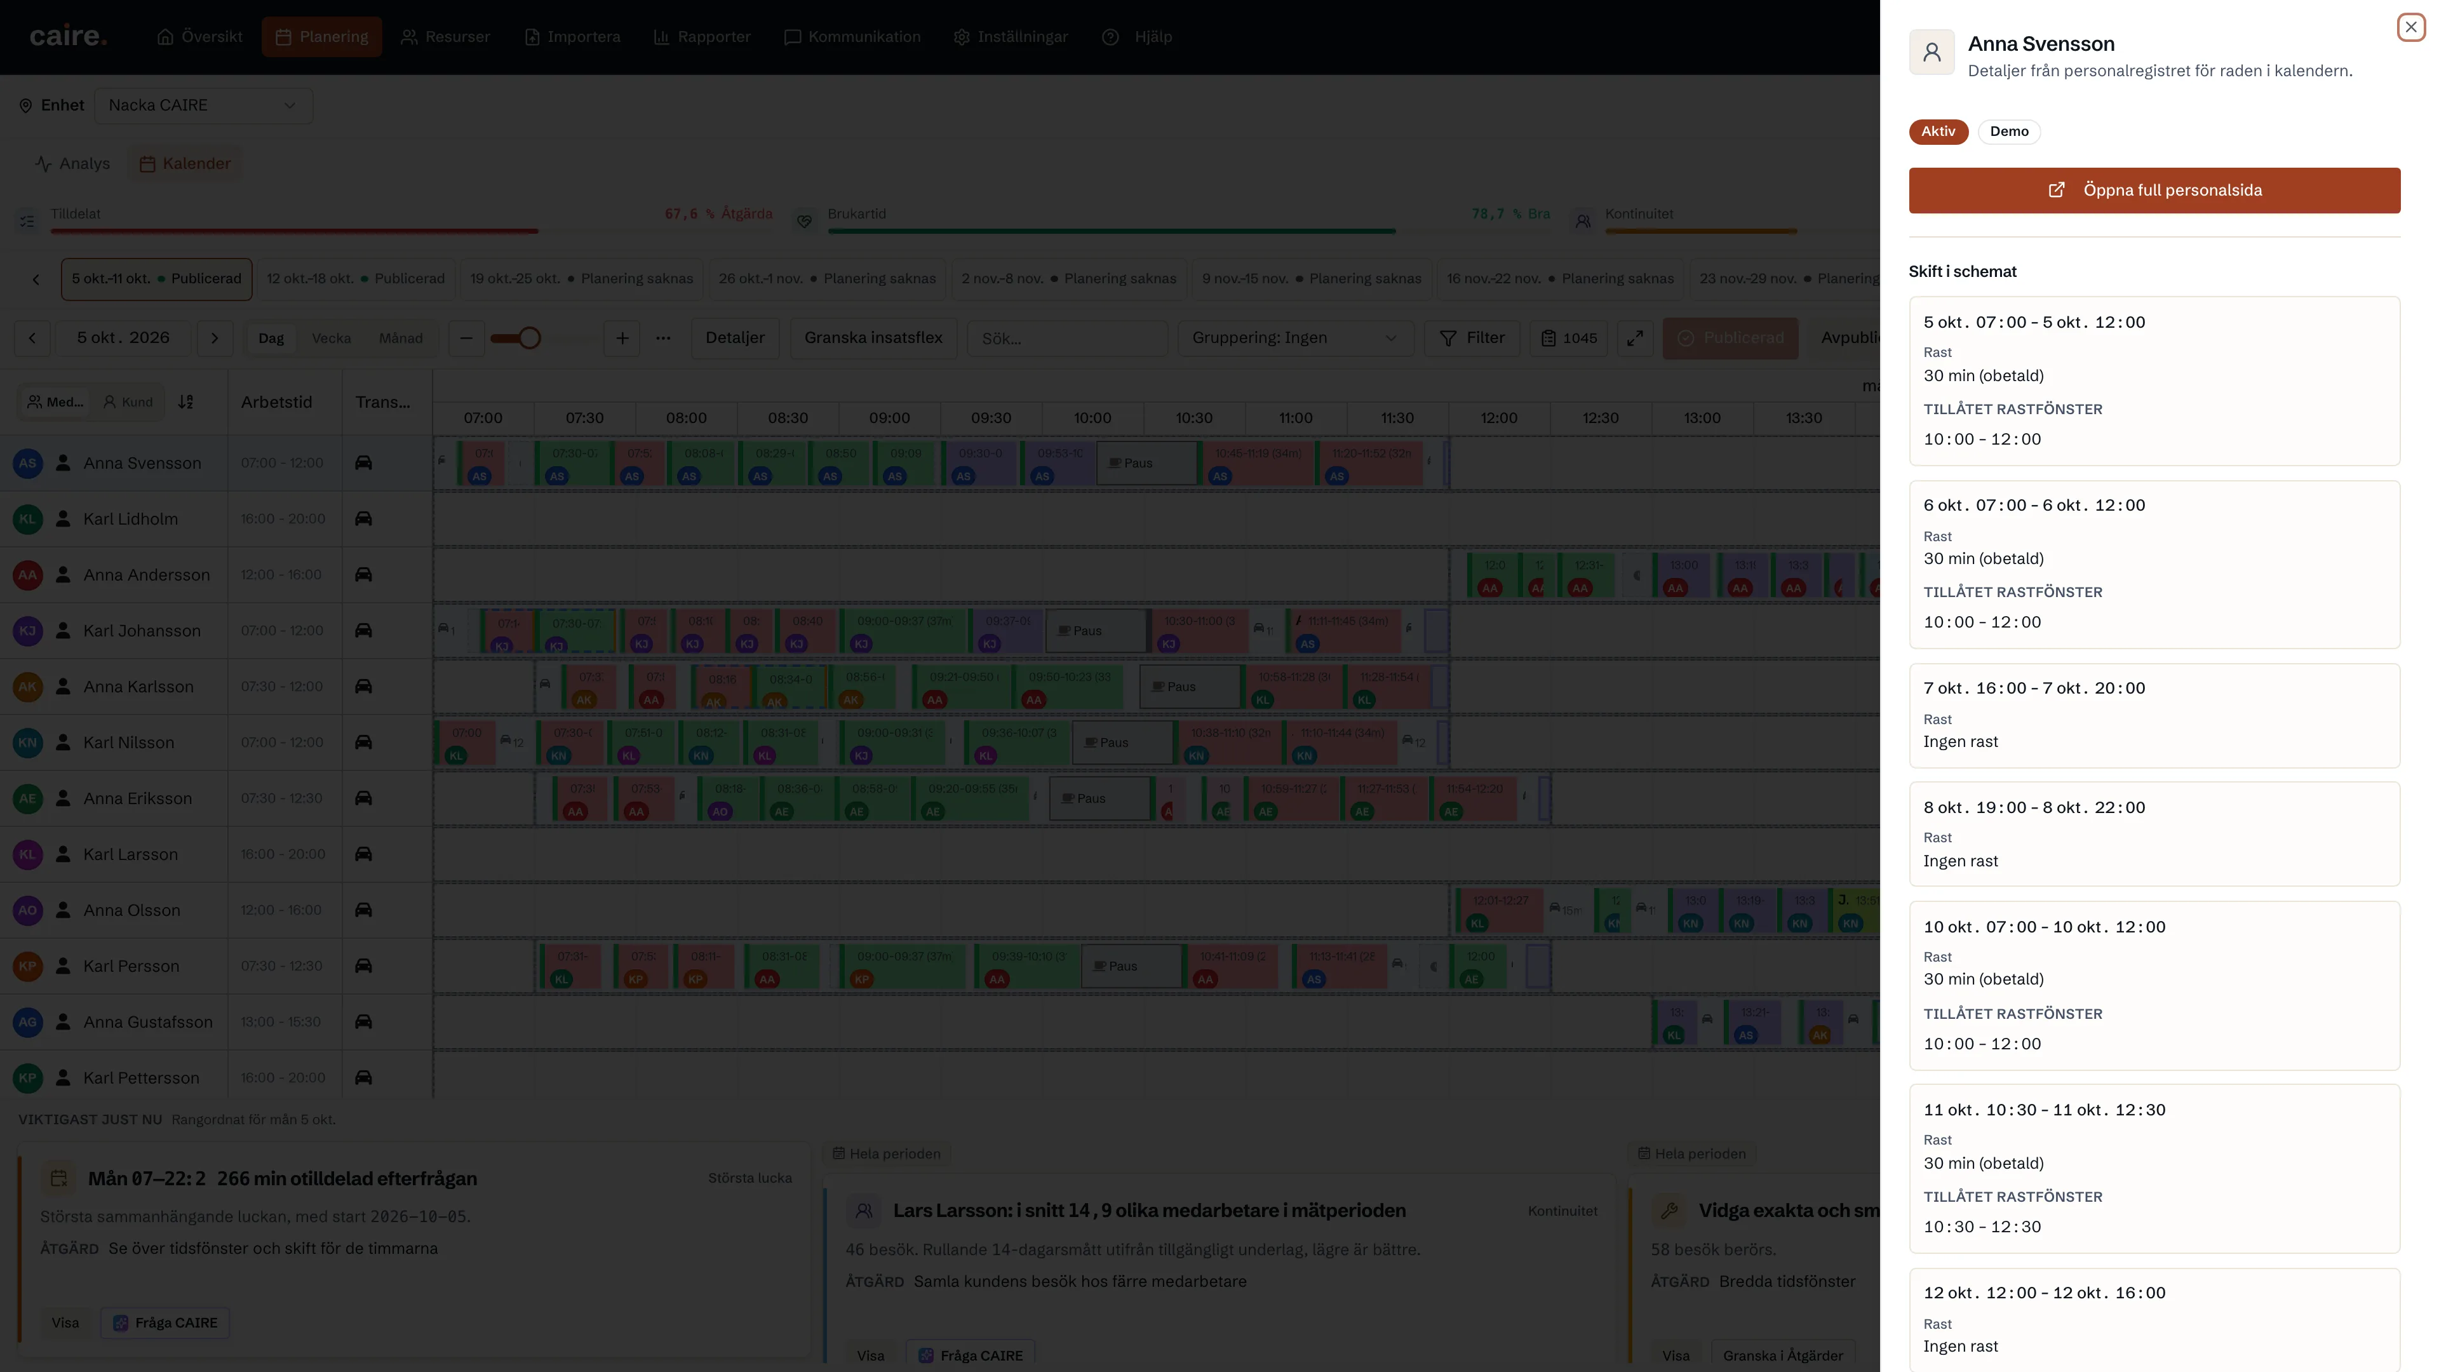Click the minus zoom-out icon
Image resolution: width=2439 pixels, height=1372 pixels.
click(466, 338)
